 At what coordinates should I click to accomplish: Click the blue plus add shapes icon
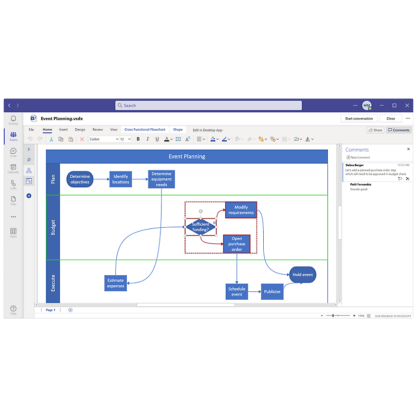point(29,196)
